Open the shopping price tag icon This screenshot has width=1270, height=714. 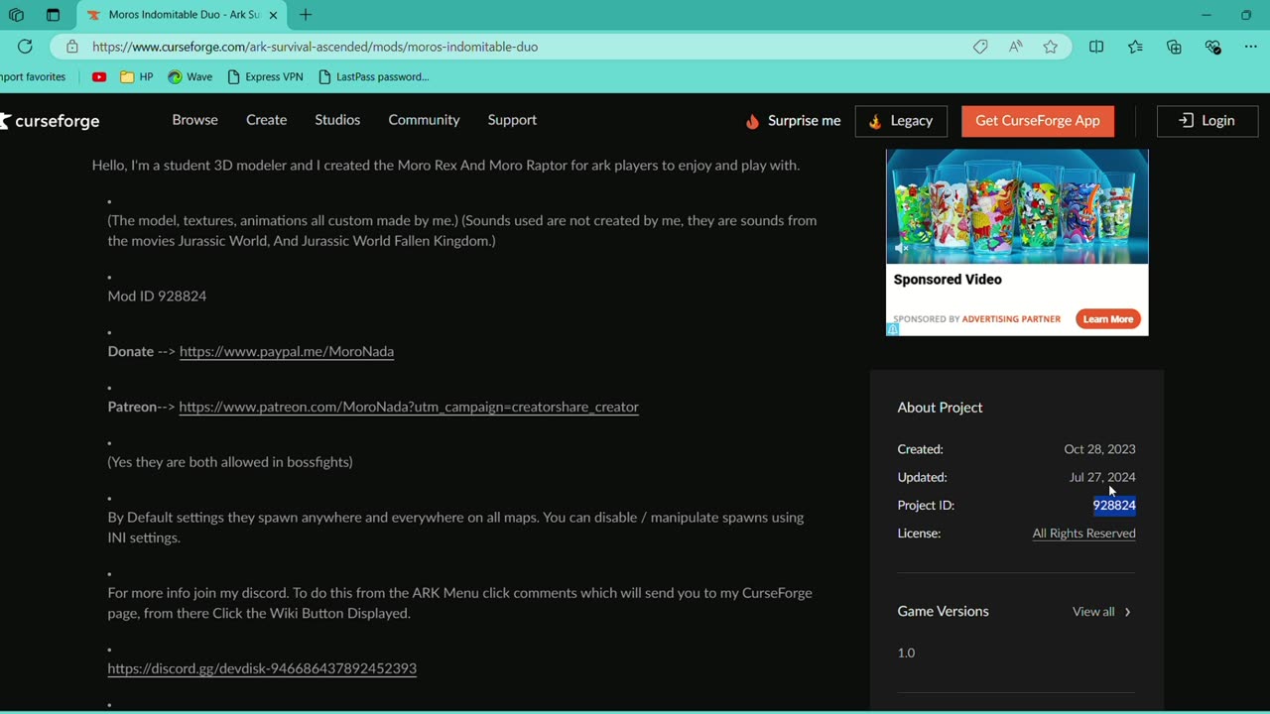[x=980, y=47]
